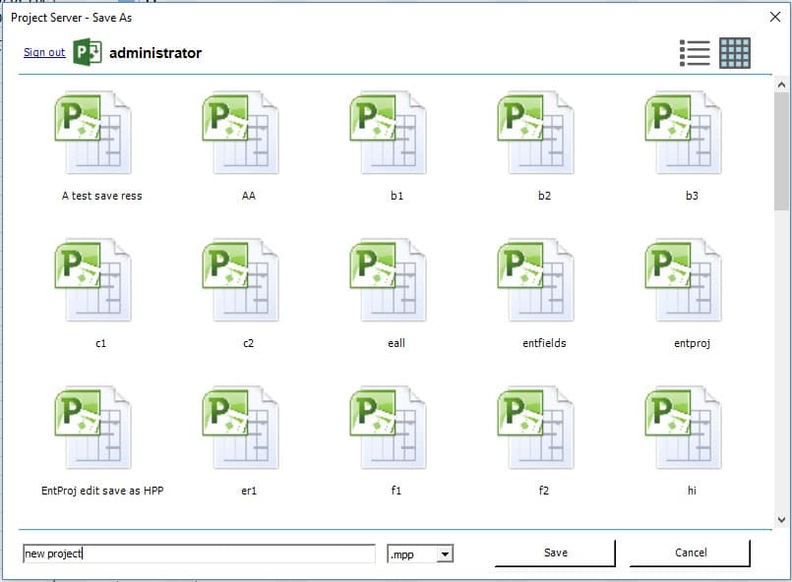
Task: Click the green Project logo beside administrator
Action: pos(89,51)
